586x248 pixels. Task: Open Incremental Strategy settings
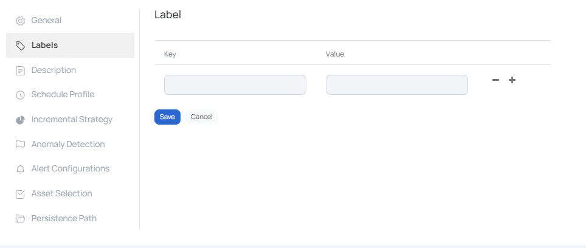(71, 120)
